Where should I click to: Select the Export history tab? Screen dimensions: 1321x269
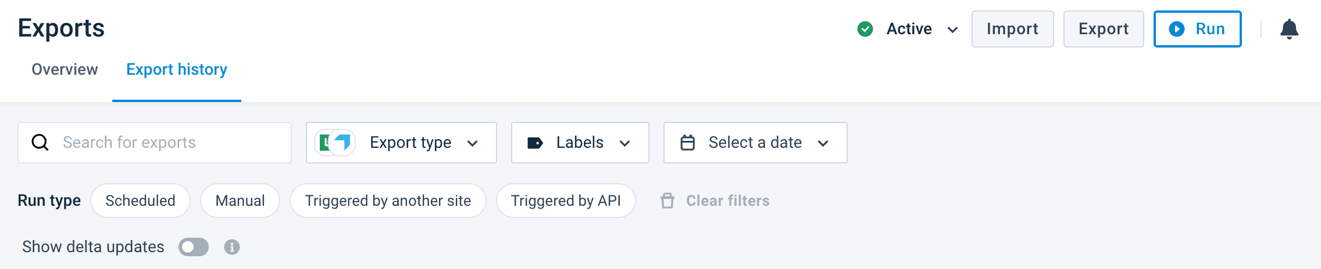(177, 70)
